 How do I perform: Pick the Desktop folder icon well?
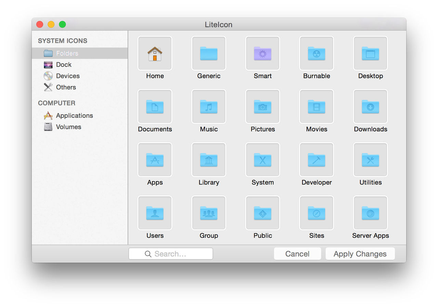click(x=371, y=53)
